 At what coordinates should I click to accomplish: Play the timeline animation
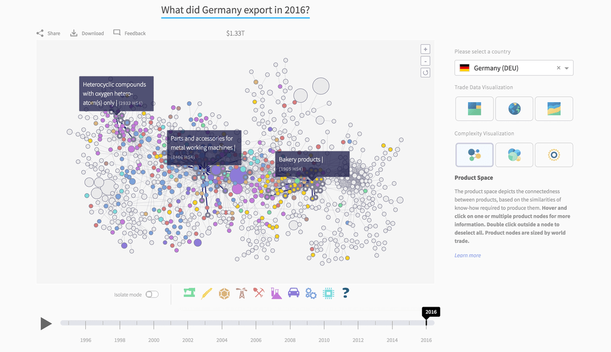point(46,323)
